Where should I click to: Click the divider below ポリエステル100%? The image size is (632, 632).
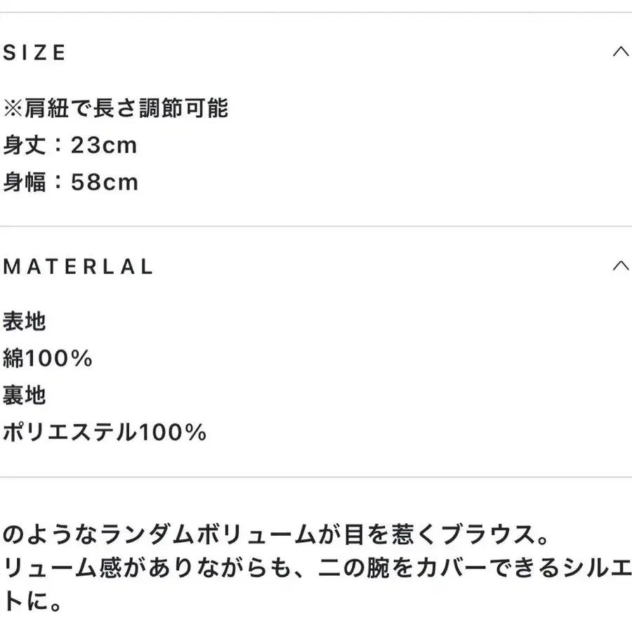point(316,478)
